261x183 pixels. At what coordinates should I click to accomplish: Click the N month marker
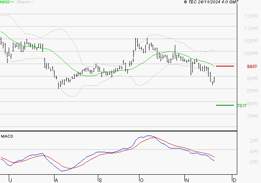coord(187,181)
